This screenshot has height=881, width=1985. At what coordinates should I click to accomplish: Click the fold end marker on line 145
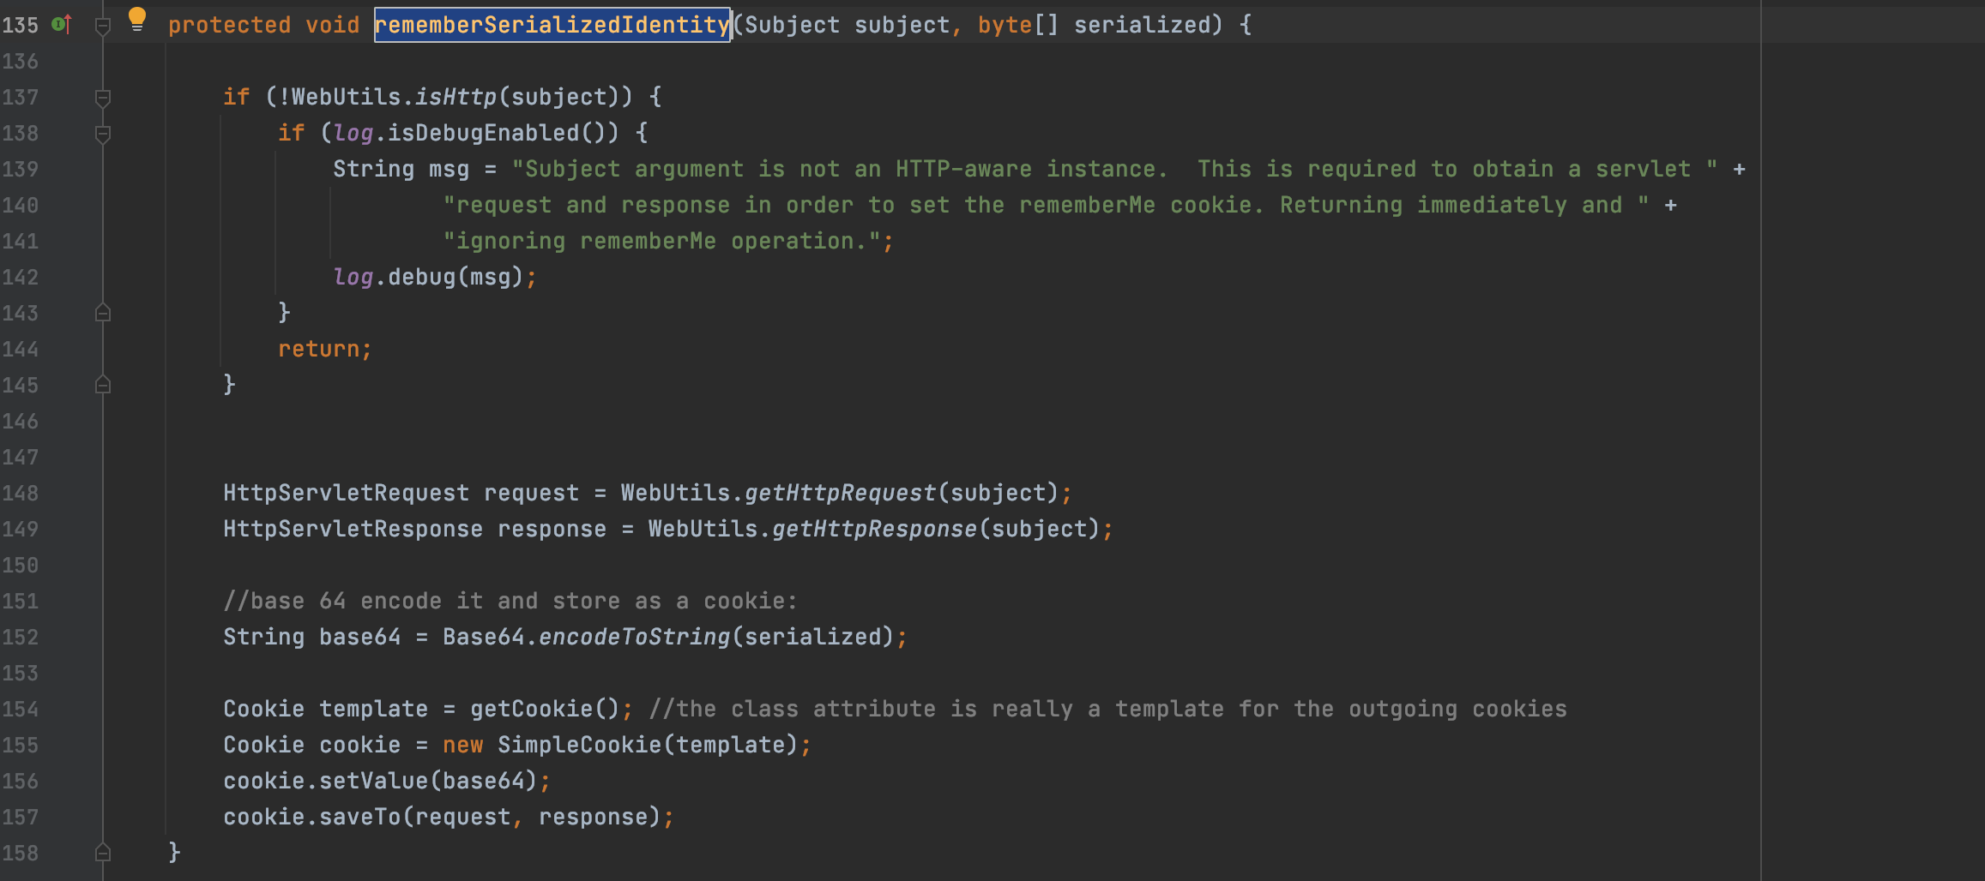pos(103,386)
